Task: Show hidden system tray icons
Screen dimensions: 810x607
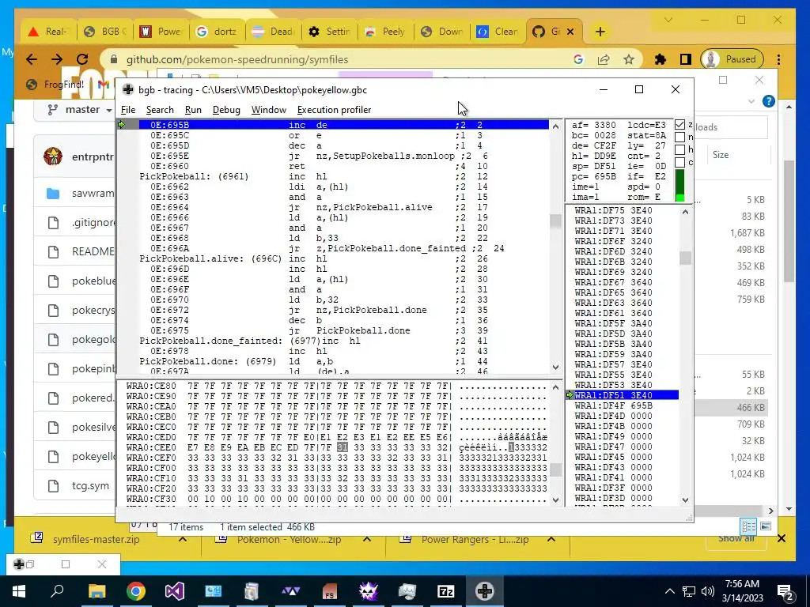Action: click(669, 591)
